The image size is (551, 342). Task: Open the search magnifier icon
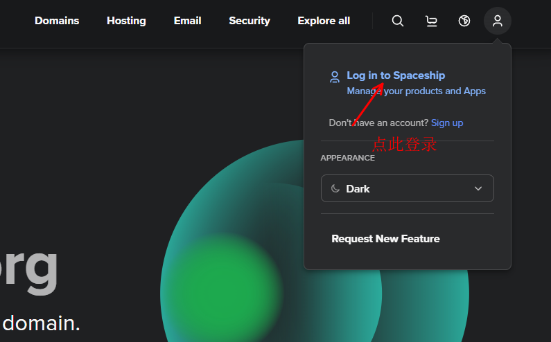point(397,21)
